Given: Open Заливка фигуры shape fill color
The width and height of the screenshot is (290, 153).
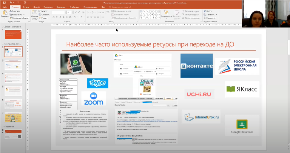Looking at the screenshot, I should pos(191,11).
